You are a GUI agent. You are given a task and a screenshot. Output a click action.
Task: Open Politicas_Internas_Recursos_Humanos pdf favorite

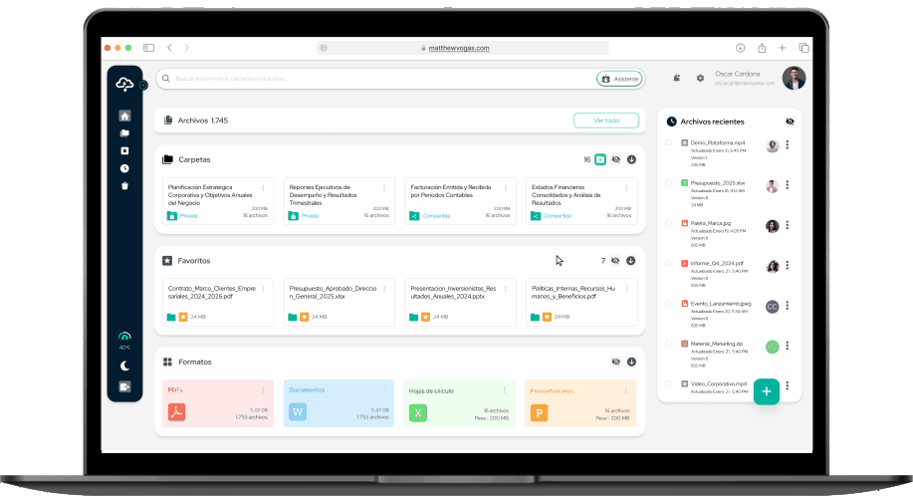tap(581, 303)
